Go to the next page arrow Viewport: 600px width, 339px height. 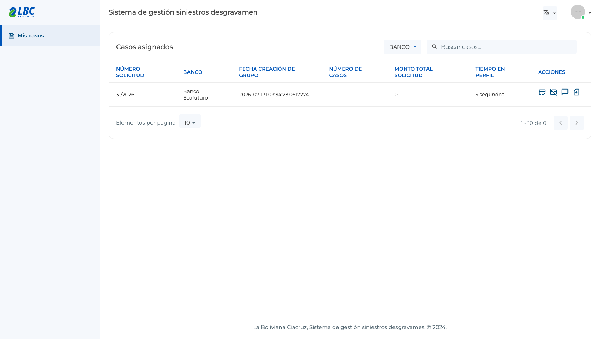(x=576, y=123)
